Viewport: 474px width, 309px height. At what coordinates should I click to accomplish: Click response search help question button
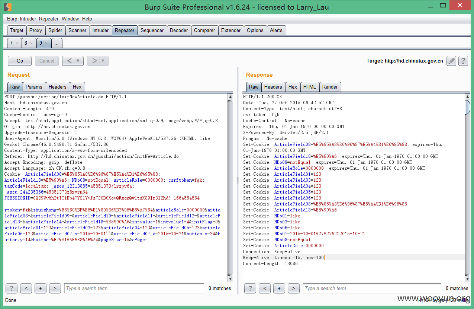click(250, 288)
